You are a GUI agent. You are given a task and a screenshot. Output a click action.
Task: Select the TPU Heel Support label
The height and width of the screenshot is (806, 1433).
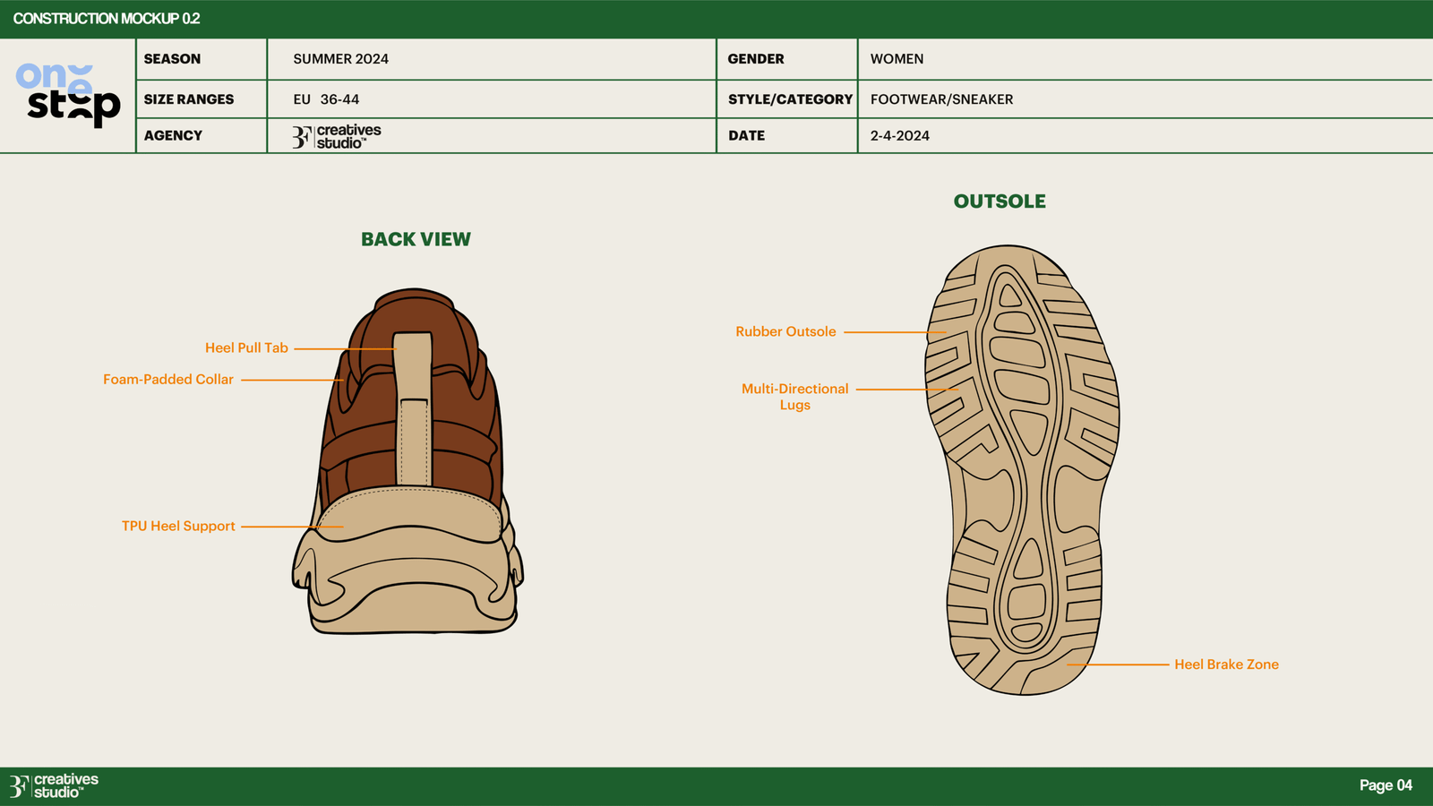[x=178, y=527]
